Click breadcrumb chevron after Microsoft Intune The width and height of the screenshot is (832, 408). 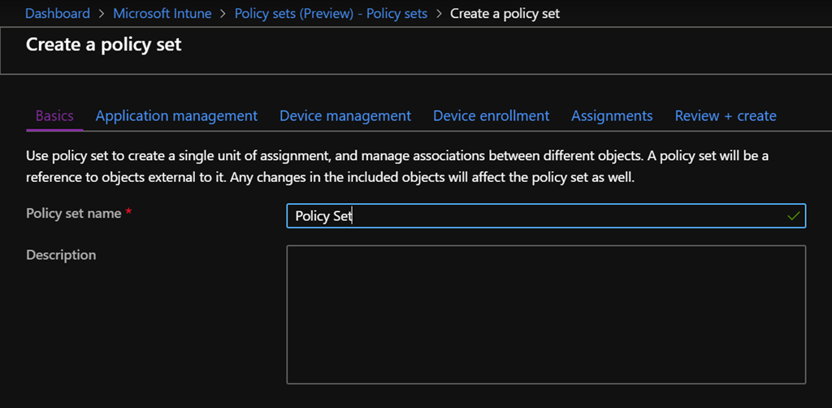[223, 14]
